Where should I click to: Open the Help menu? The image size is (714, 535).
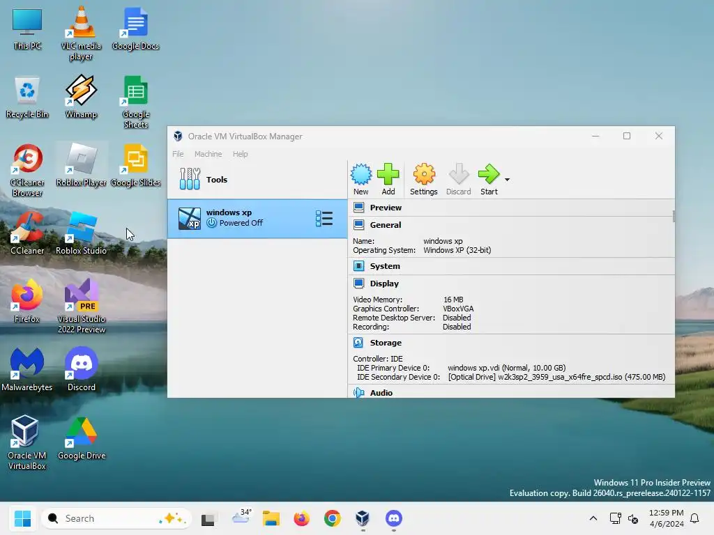(240, 154)
